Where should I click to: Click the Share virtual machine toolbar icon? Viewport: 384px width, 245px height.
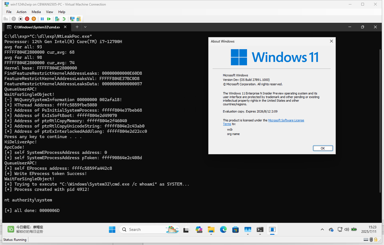point(79,19)
